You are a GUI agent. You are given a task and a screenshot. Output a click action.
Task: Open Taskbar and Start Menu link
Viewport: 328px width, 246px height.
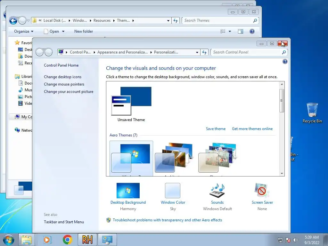pyautogui.click(x=64, y=222)
